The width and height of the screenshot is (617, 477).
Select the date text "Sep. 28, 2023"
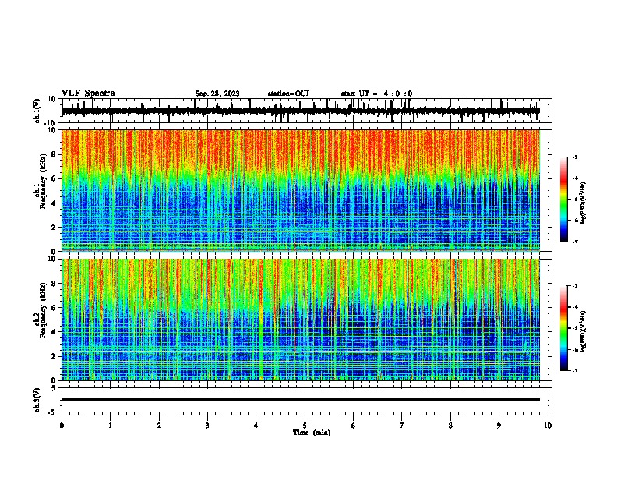tap(217, 94)
